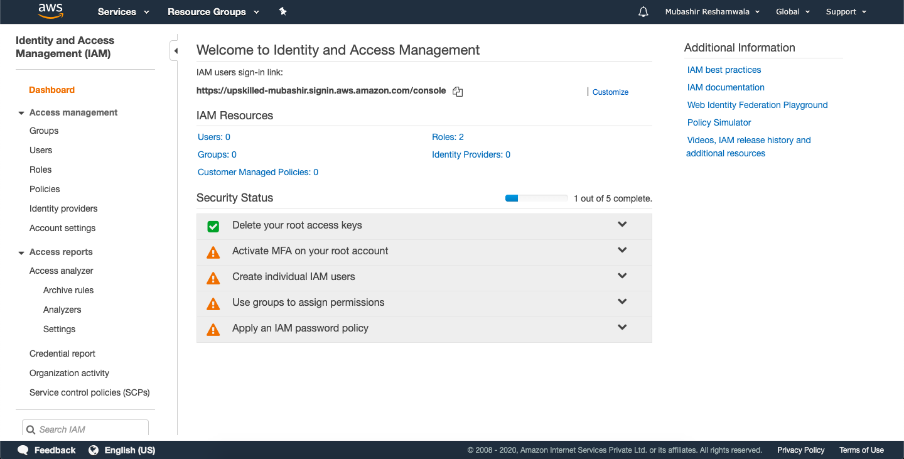Screen dimensions: 904x459
Task: Click the Security Status progress bar
Action: tap(537, 198)
